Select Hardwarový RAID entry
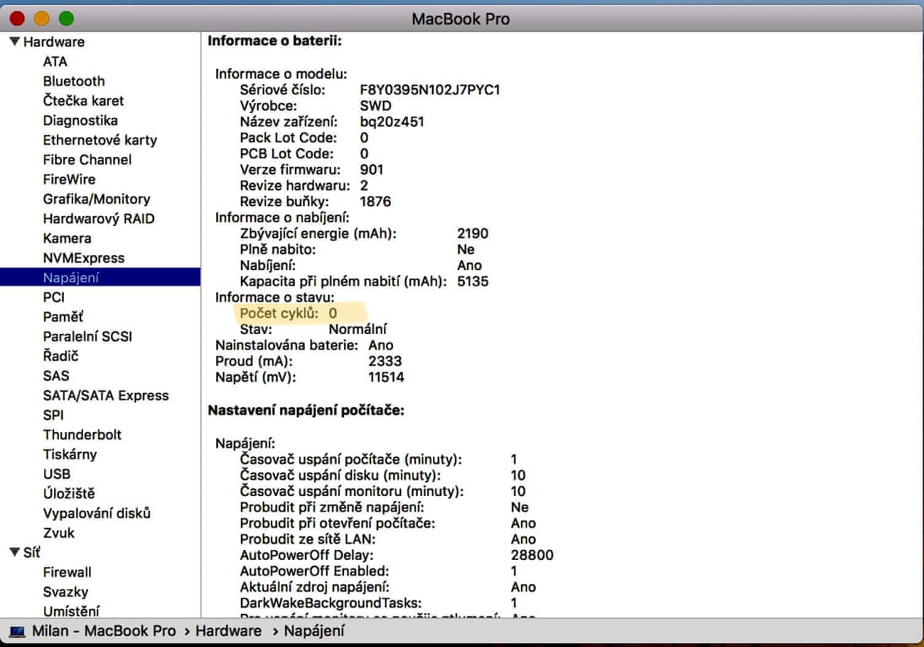Screen dimensions: 924x647 click(x=99, y=219)
